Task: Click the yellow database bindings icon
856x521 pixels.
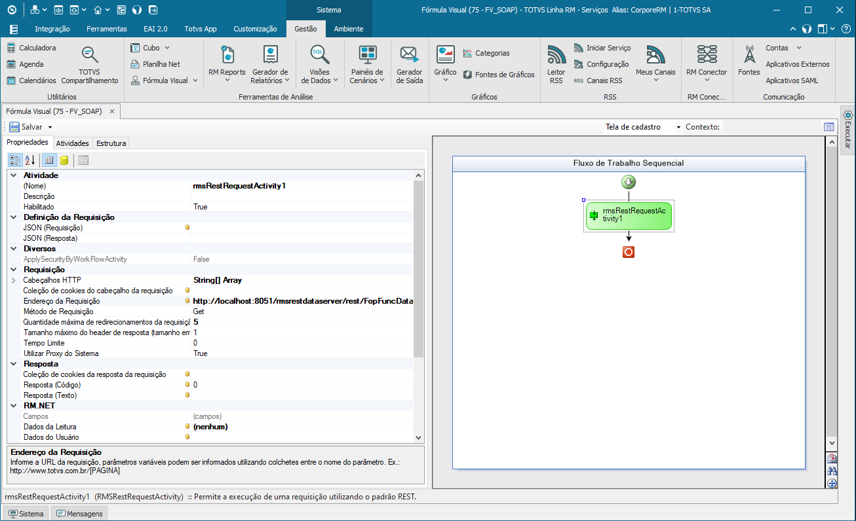Action: click(x=64, y=160)
